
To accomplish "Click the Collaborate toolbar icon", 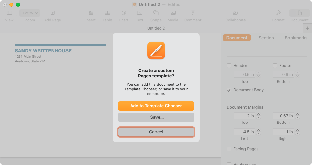I will [235, 13].
